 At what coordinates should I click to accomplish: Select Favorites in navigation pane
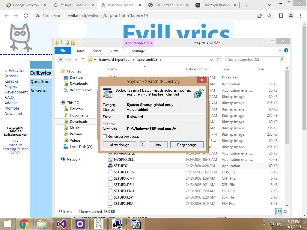(74, 71)
